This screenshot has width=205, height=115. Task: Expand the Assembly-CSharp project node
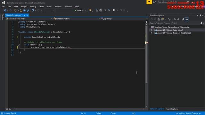[152, 30]
